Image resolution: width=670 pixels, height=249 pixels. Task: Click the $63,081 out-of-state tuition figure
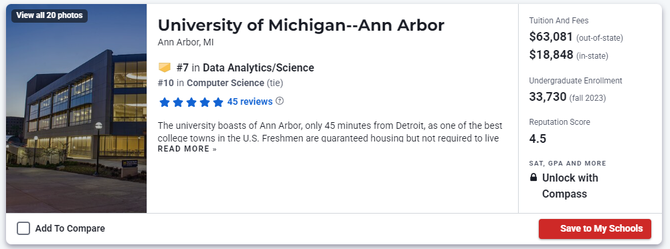[x=551, y=37]
